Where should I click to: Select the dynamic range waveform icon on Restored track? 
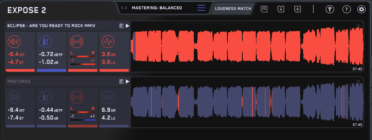(108, 97)
